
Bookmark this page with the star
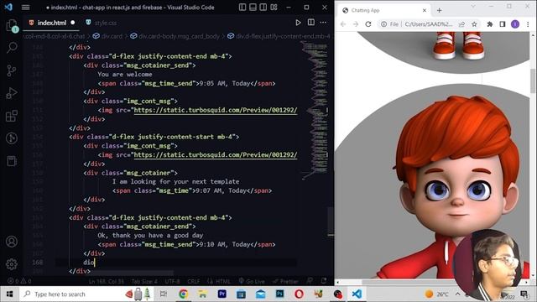(474, 24)
